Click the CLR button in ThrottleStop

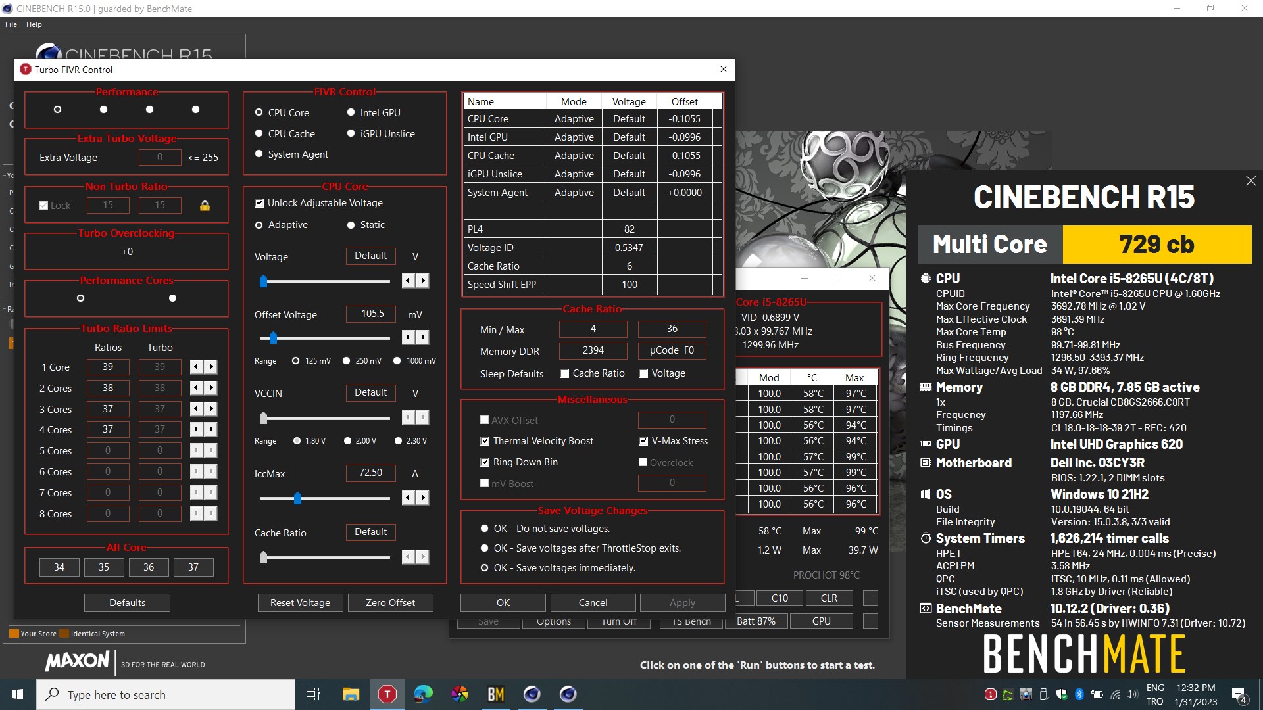click(829, 598)
